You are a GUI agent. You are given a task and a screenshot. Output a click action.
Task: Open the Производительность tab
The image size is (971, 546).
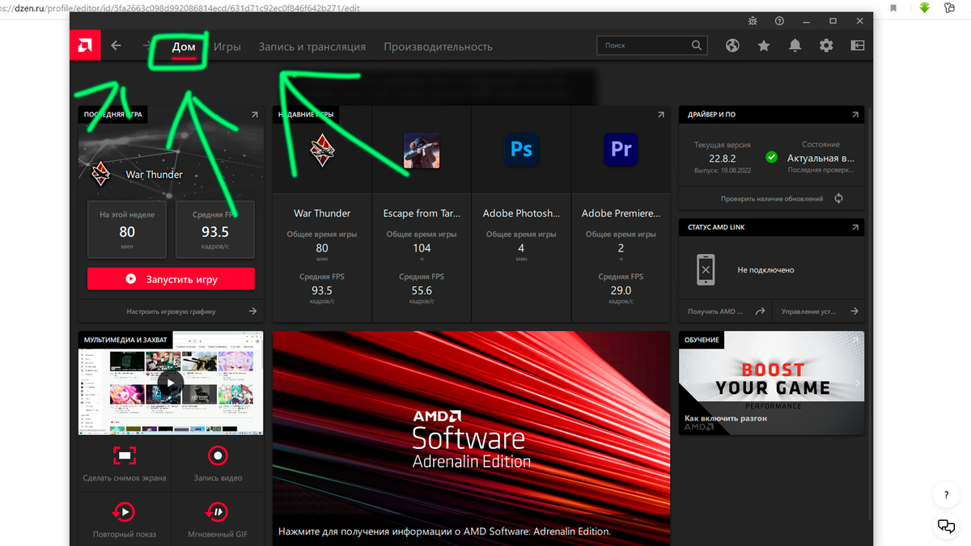(x=438, y=47)
